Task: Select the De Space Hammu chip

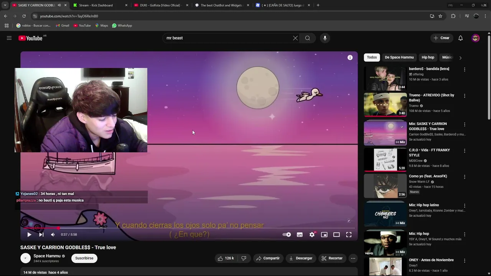Action: pyautogui.click(x=399, y=58)
